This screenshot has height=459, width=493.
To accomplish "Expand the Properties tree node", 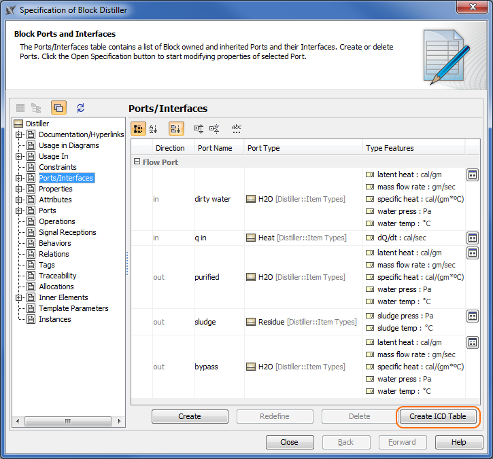I will [x=19, y=189].
